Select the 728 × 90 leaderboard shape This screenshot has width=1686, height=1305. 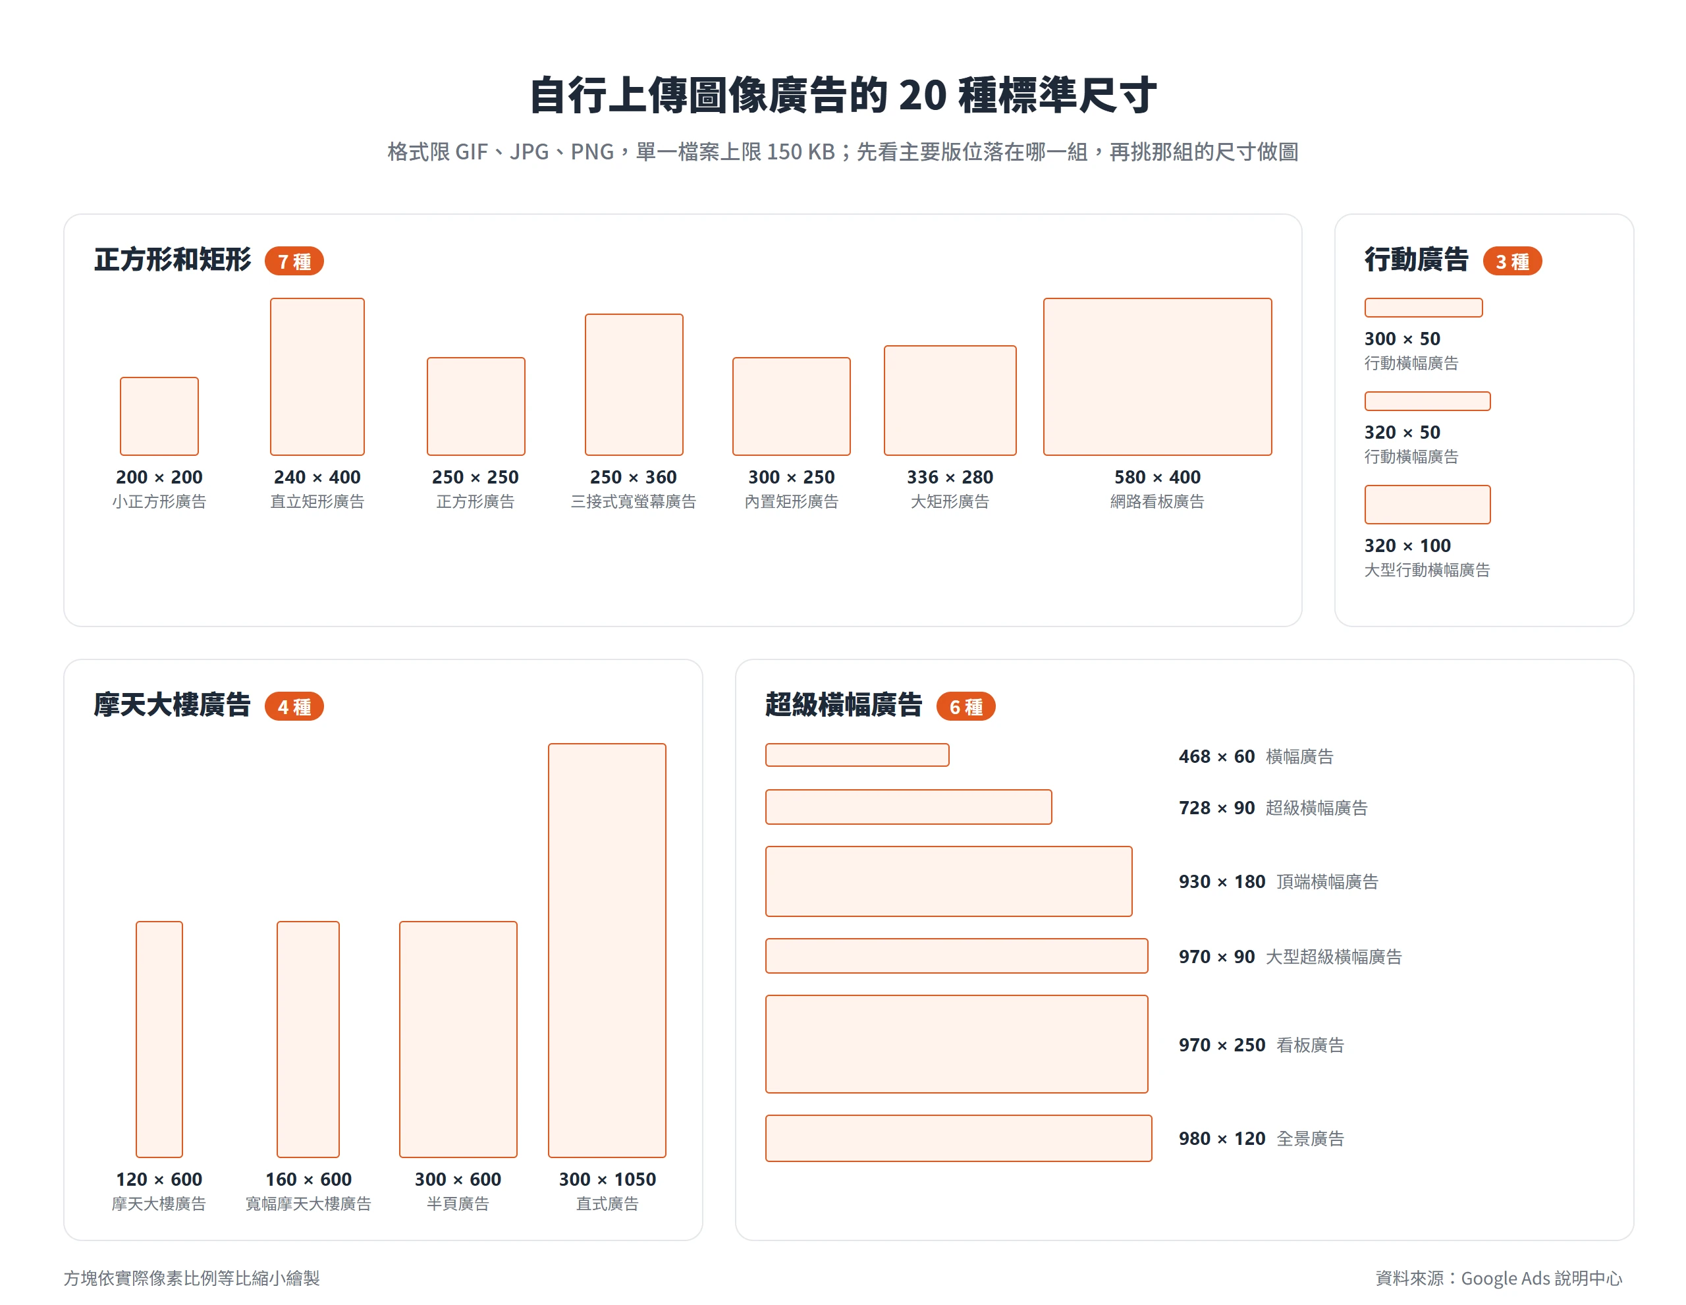tap(909, 806)
